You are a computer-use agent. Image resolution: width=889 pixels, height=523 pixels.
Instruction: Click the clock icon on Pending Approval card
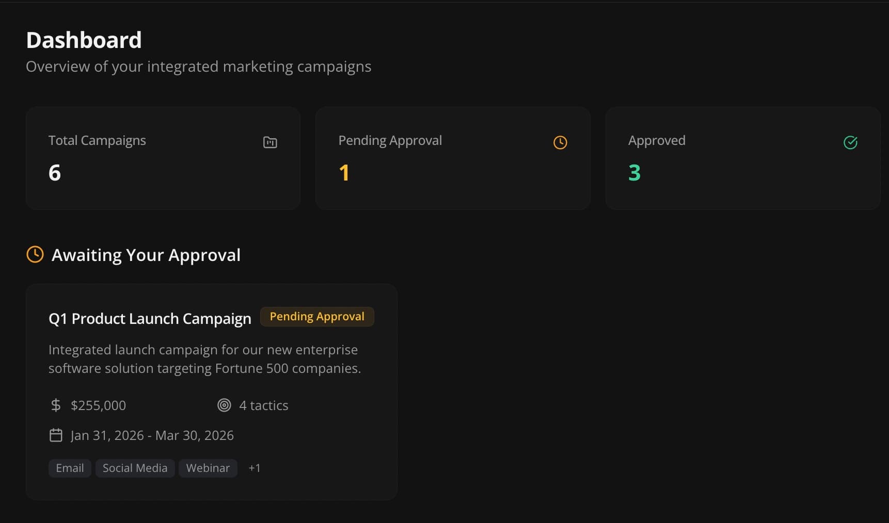pyautogui.click(x=560, y=142)
